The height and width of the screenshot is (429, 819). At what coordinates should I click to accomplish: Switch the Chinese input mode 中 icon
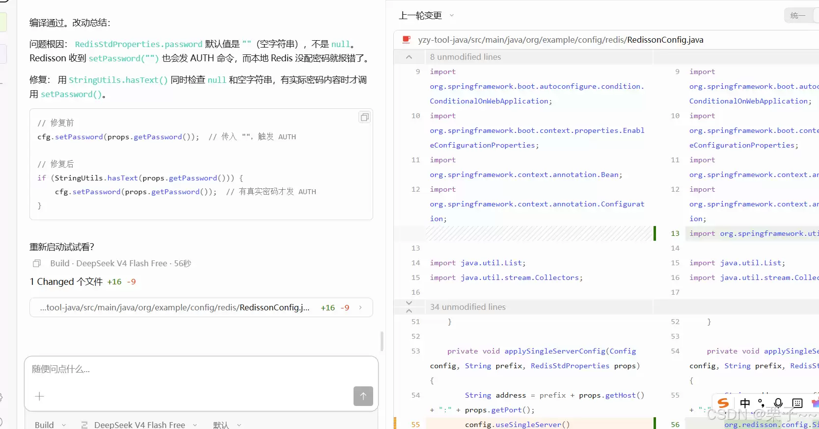coord(745,403)
